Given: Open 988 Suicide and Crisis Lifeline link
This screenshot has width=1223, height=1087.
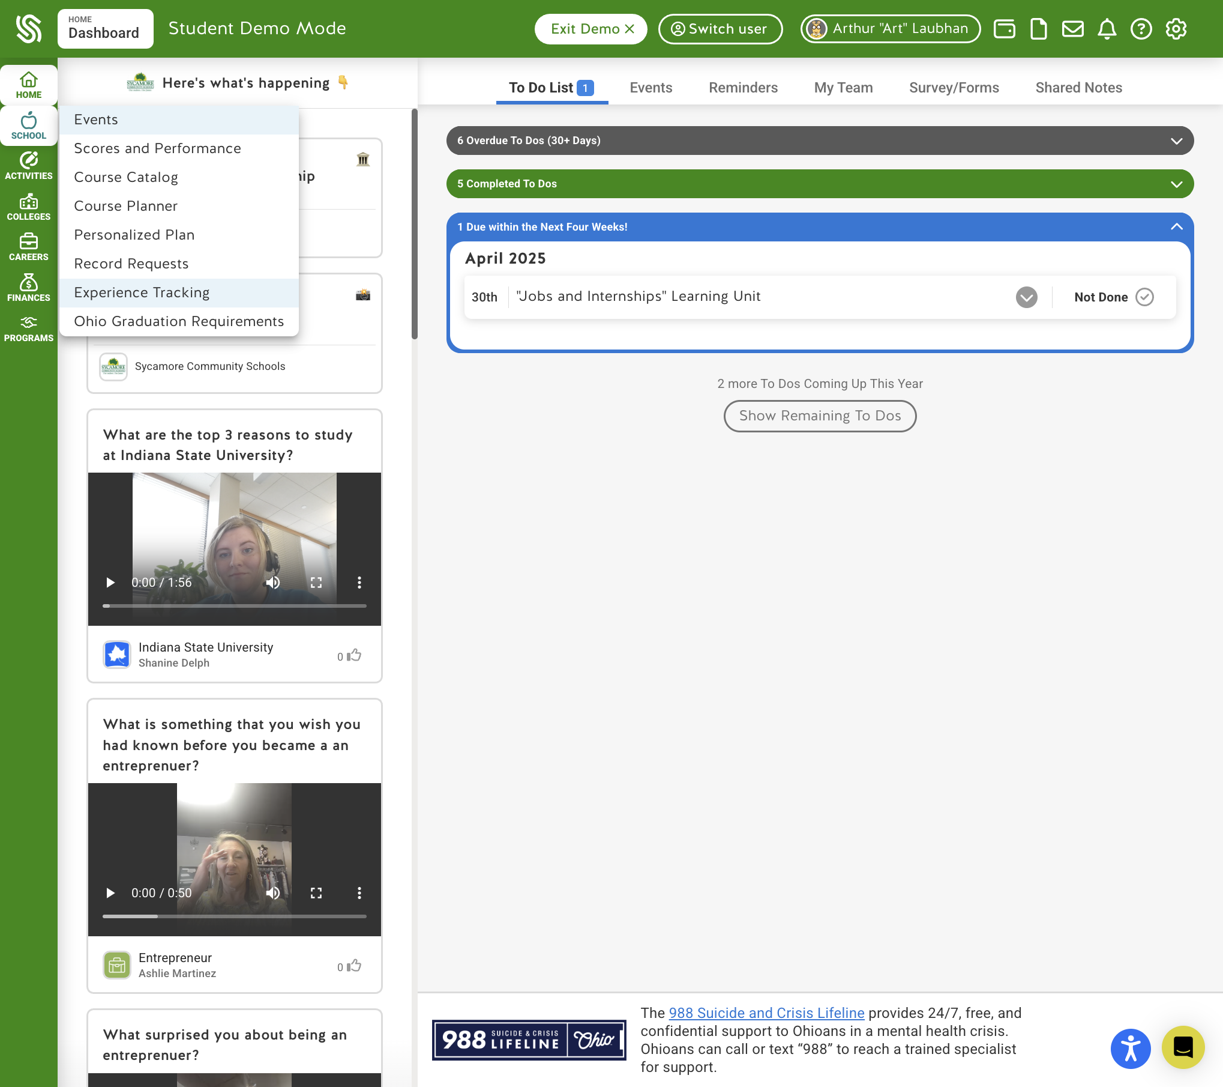Looking at the screenshot, I should click(766, 1013).
